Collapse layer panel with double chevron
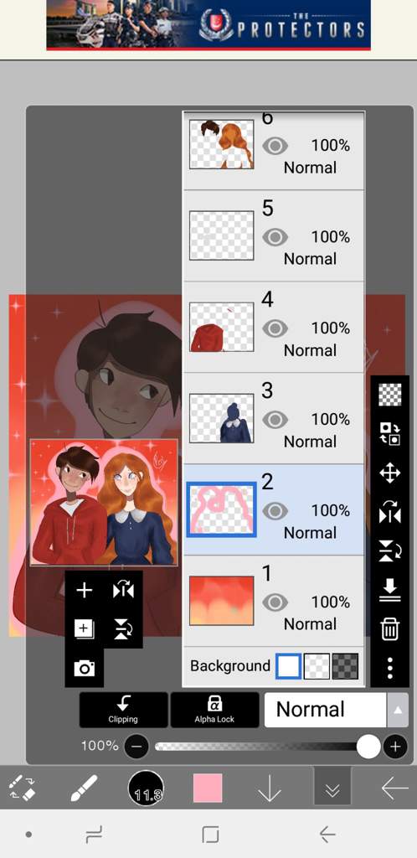Image resolution: width=417 pixels, height=858 pixels. tap(332, 789)
